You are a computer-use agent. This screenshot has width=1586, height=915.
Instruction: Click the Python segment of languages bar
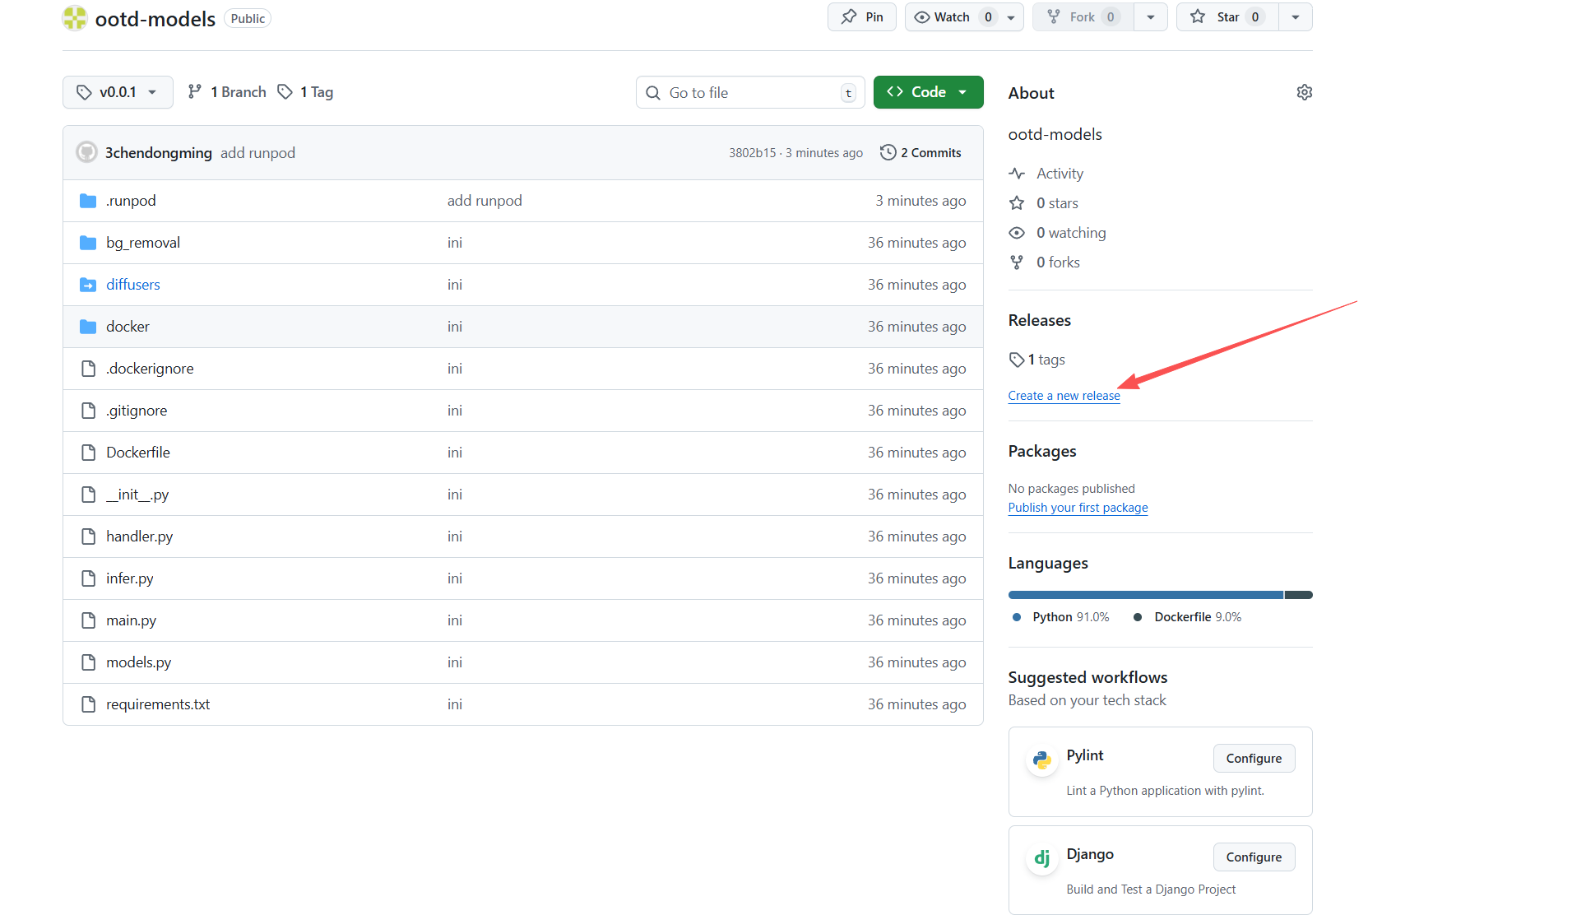1145,595
